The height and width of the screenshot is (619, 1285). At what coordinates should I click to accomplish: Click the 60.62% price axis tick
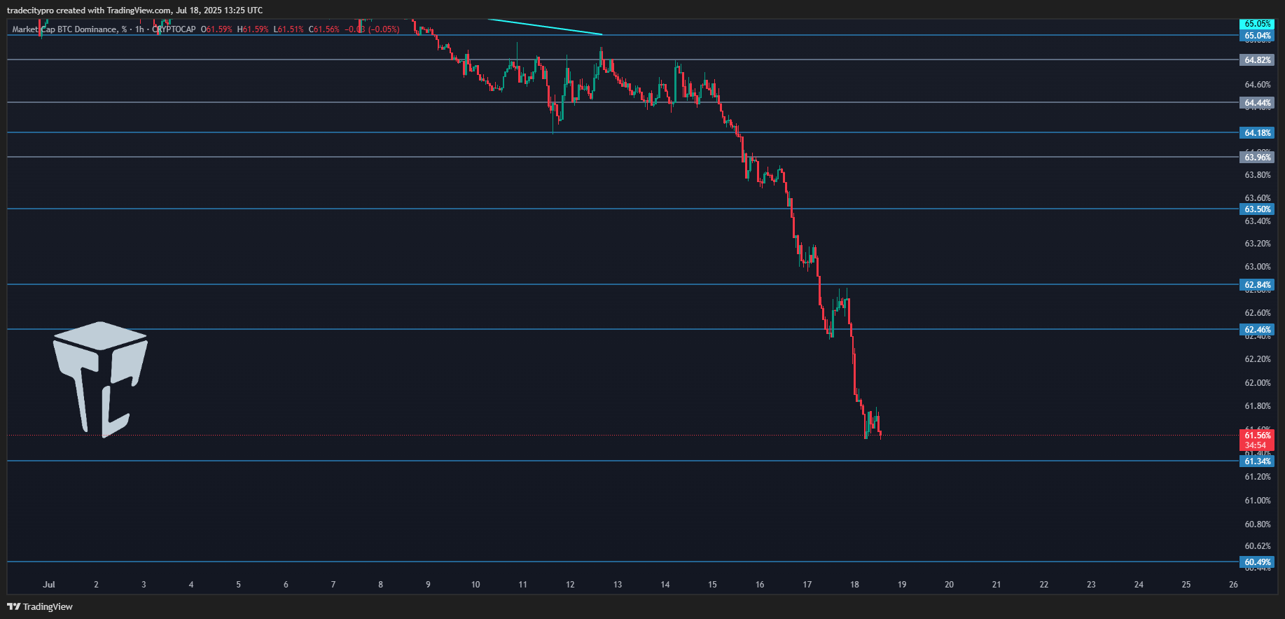click(x=1257, y=546)
